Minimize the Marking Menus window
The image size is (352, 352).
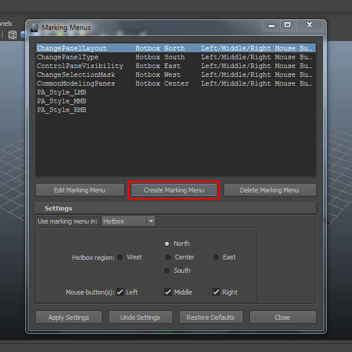click(272, 25)
